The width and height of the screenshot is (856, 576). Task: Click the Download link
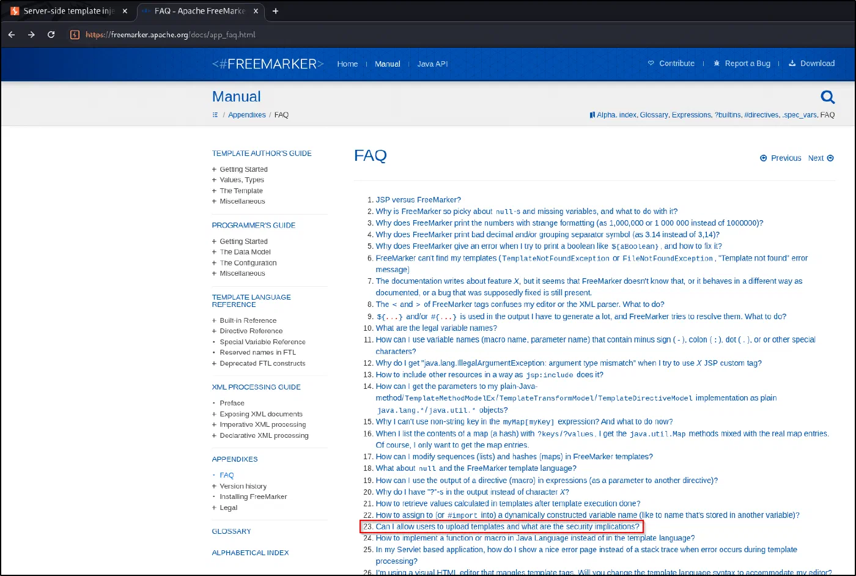(x=811, y=64)
